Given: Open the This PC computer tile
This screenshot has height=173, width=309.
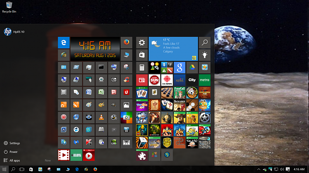Looking at the screenshot, I should tap(126, 55).
